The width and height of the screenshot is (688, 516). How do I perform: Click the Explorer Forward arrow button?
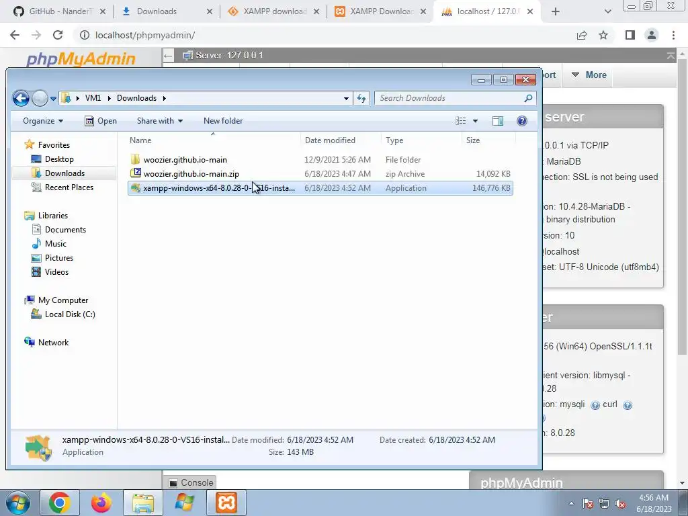pyautogui.click(x=40, y=98)
